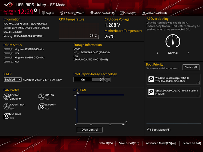The width and height of the screenshot is (203, 152).
Task: Click Advanced Mode exit arrow icon
Action: click(174, 143)
